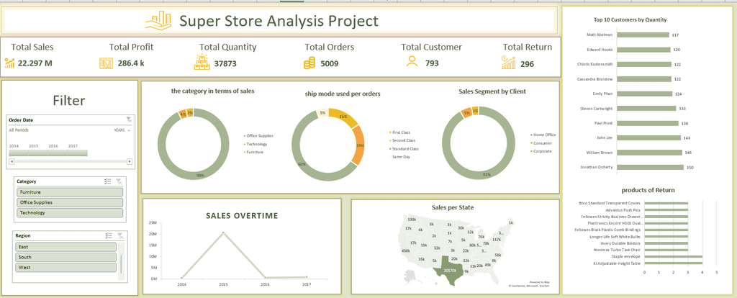Click the timeline scroll right arrow
Image resolution: width=737 pixels, height=298 pixels.
point(130,161)
